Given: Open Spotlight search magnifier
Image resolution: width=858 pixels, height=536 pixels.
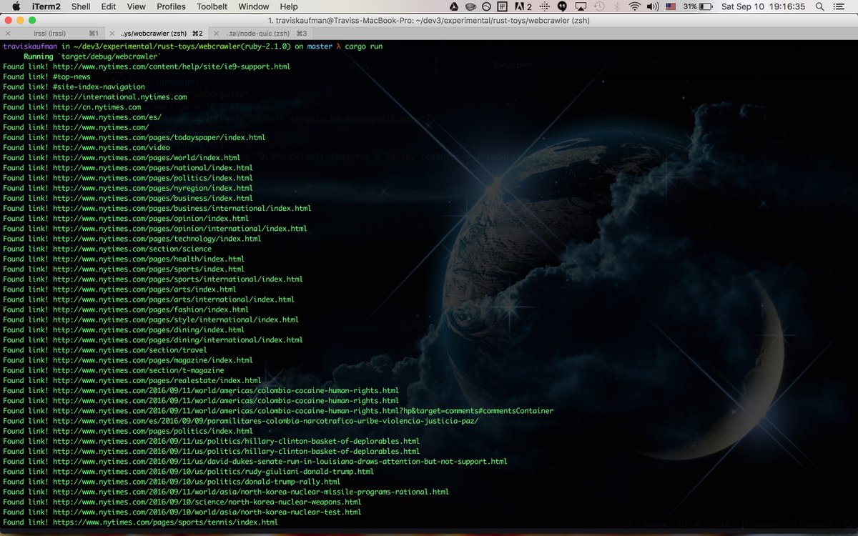Looking at the screenshot, I should pos(819,6).
